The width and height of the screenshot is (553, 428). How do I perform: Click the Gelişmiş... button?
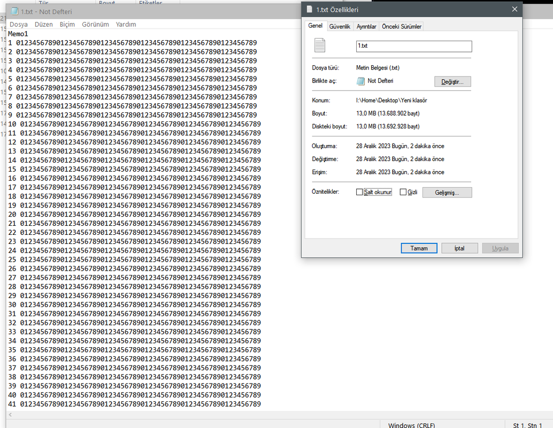pos(447,192)
